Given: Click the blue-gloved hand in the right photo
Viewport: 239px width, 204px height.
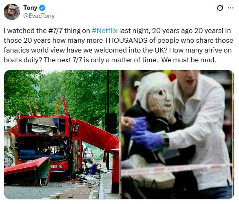Looking at the screenshot, I should pyautogui.click(x=148, y=140).
